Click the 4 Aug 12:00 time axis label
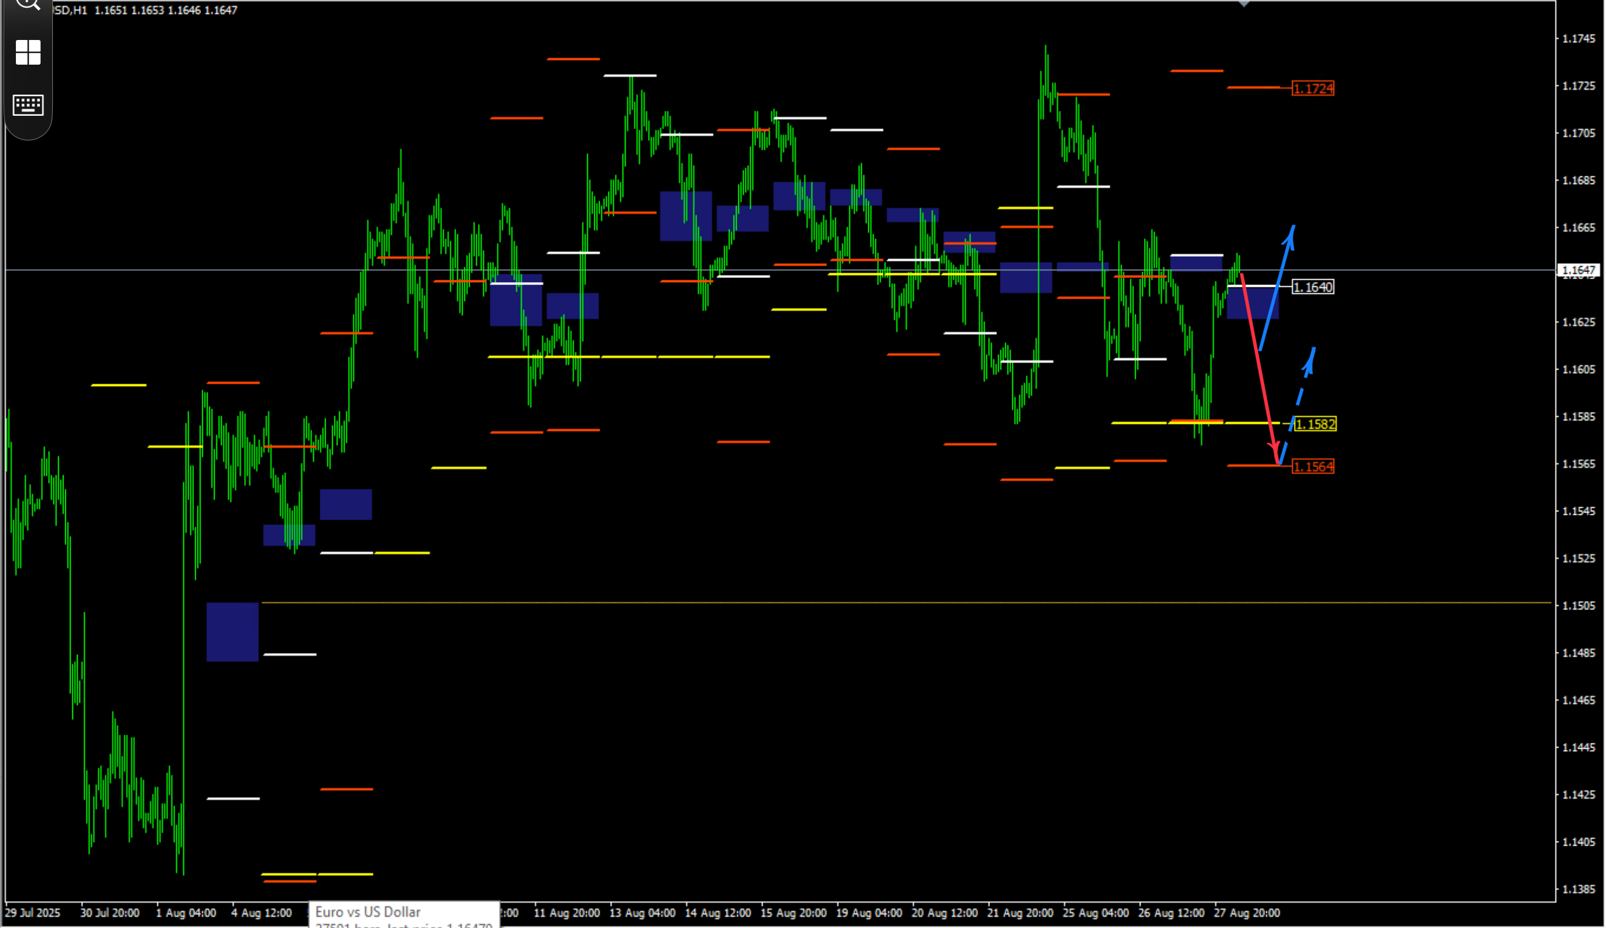 [x=261, y=913]
